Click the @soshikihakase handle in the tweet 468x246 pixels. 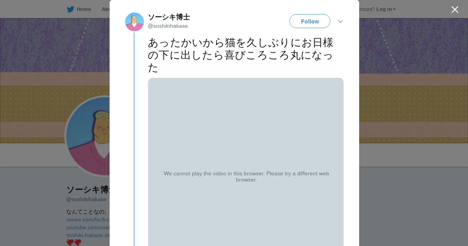[168, 26]
